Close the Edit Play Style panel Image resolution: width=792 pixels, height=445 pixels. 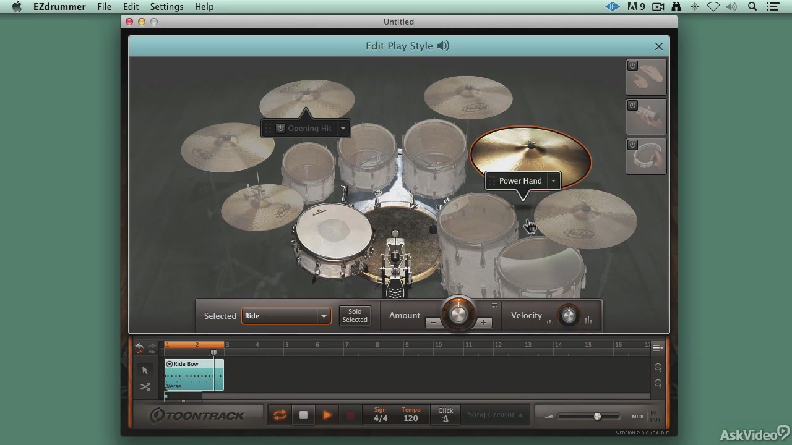(659, 46)
